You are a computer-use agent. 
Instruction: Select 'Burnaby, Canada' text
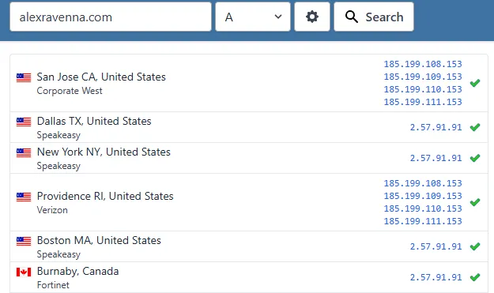click(x=77, y=272)
